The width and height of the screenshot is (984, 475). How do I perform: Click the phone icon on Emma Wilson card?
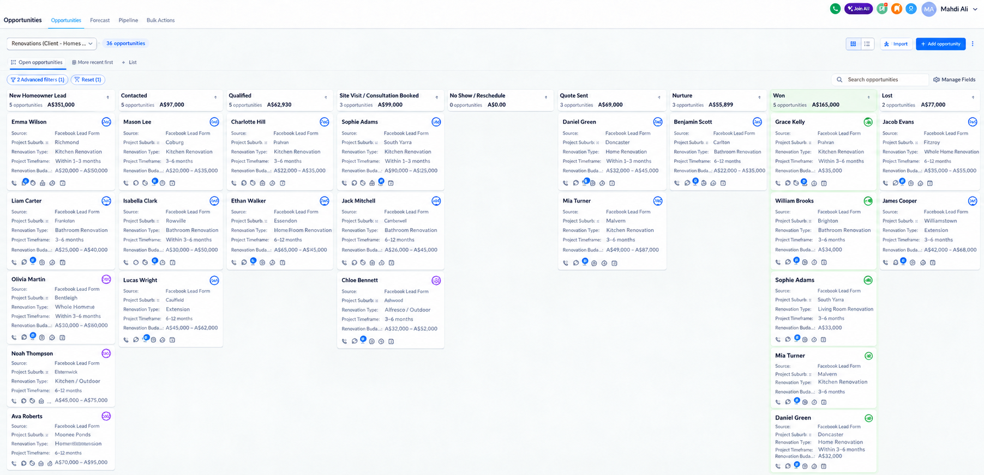14,183
